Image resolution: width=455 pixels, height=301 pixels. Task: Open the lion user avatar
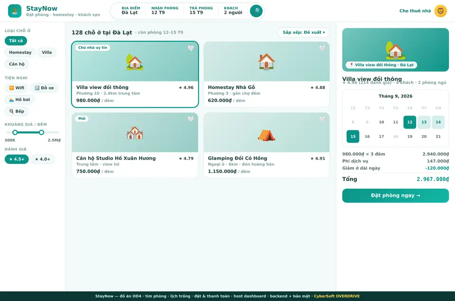(440, 11)
